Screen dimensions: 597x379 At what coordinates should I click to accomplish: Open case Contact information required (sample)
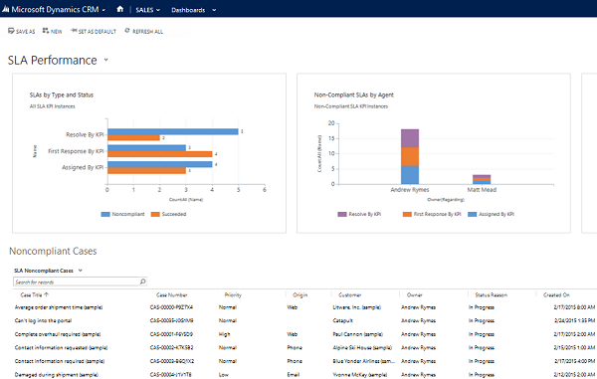click(x=60, y=361)
